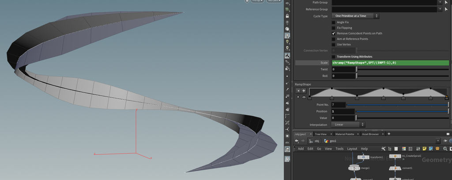Switch to the Material Palette tab
The width and height of the screenshot is (452, 180).
pos(345,134)
